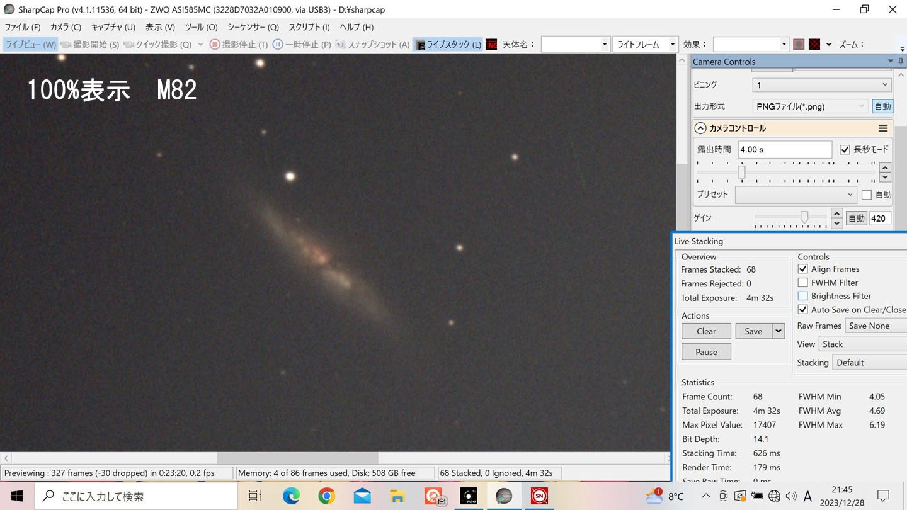Click the Save button in Live Stacking
Image resolution: width=907 pixels, height=510 pixels.
pos(753,331)
